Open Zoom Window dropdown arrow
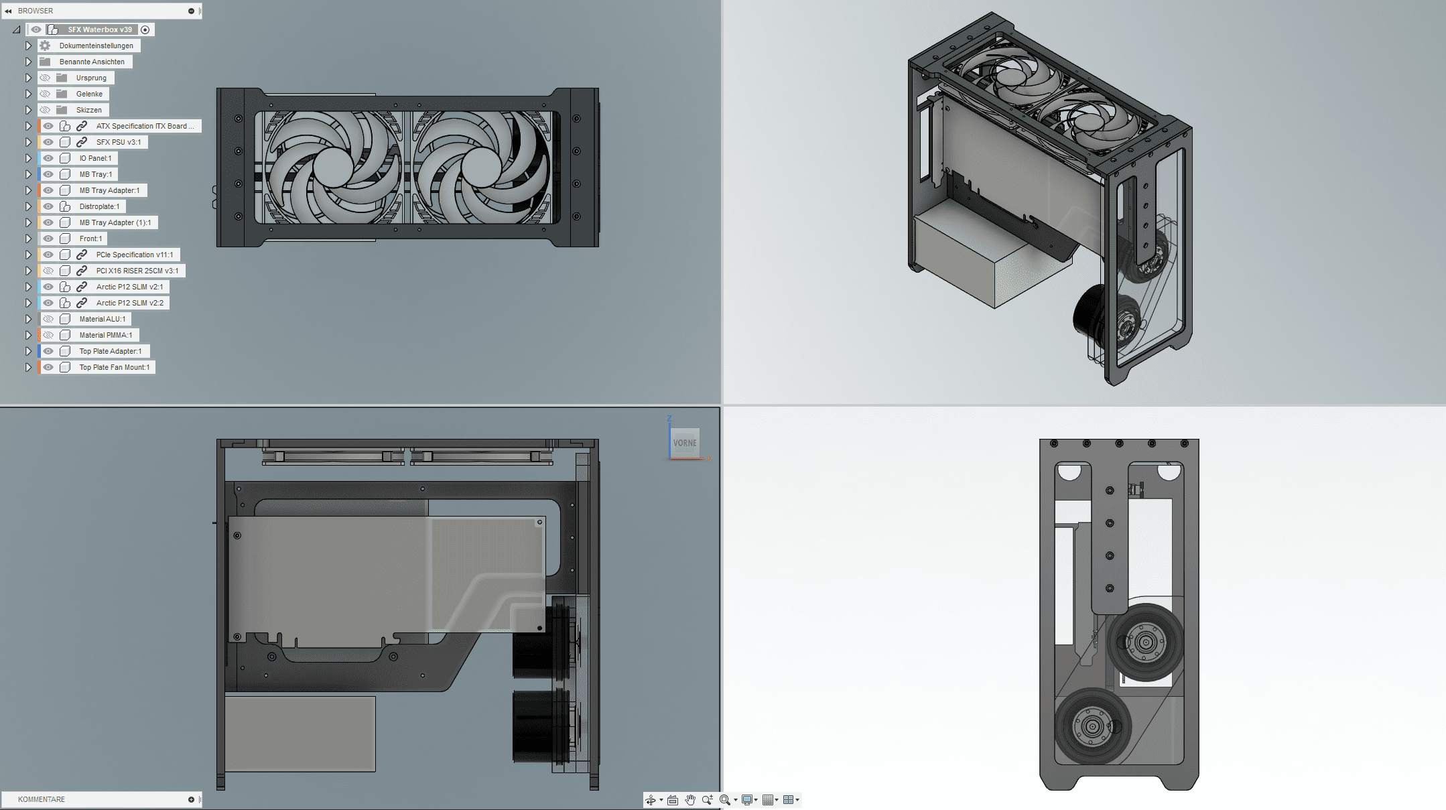Viewport: 1446px width, 810px height. click(736, 800)
